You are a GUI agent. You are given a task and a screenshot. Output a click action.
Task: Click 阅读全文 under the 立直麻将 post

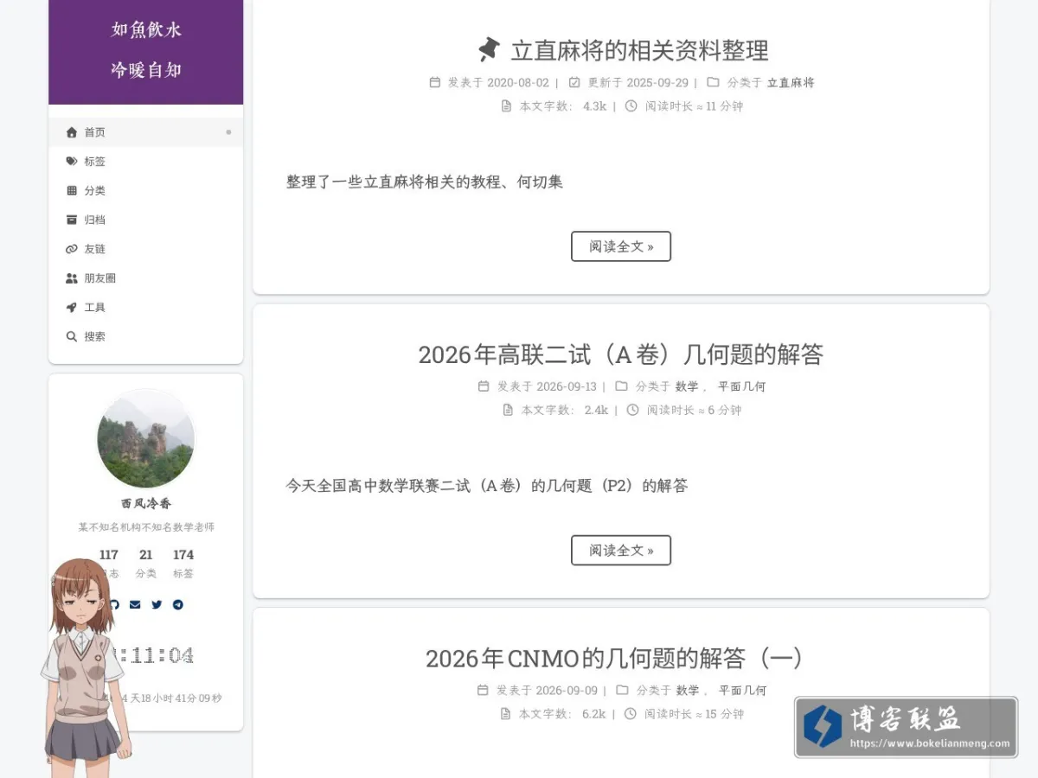(x=621, y=246)
